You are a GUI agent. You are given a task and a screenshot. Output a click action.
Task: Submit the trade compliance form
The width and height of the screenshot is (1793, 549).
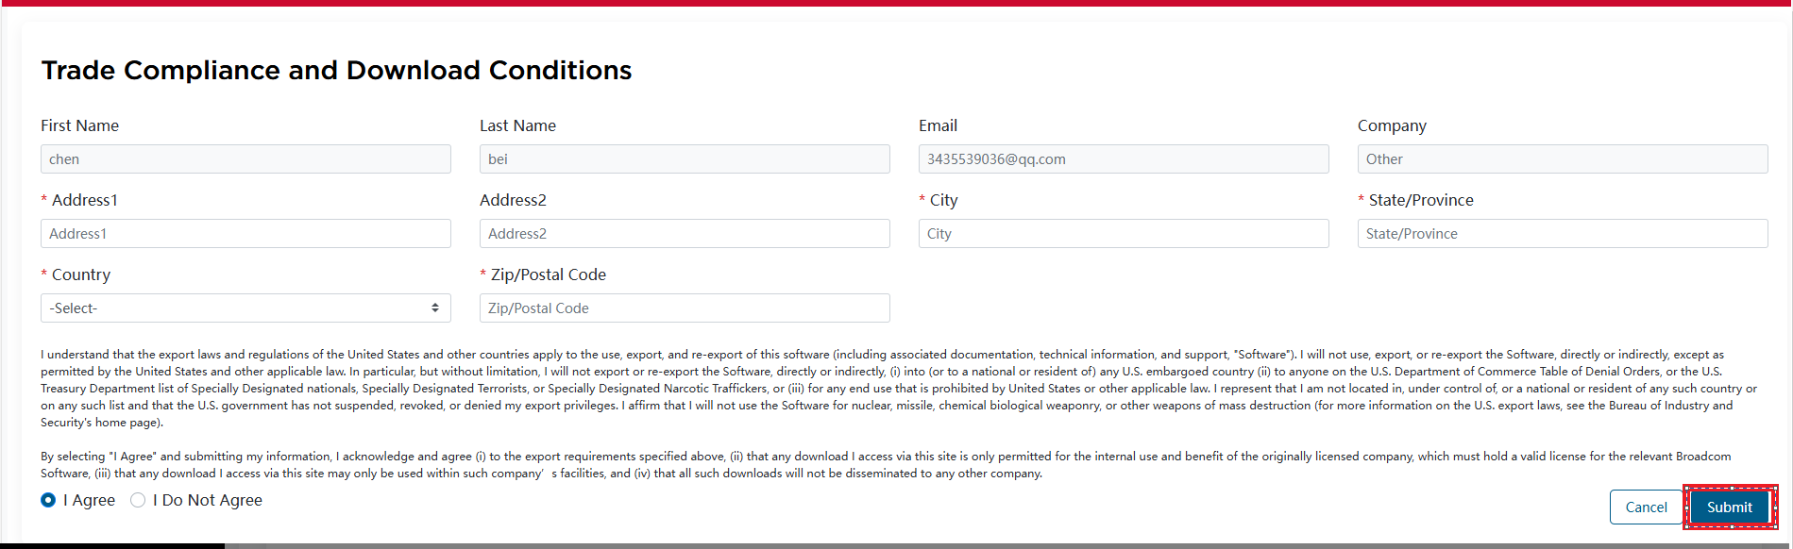click(1729, 507)
